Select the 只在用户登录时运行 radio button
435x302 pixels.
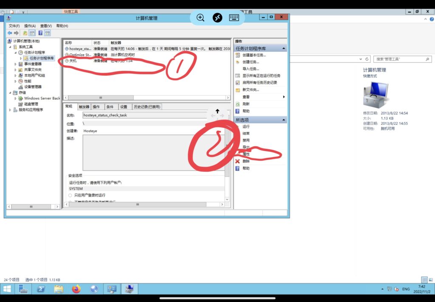tap(70, 195)
